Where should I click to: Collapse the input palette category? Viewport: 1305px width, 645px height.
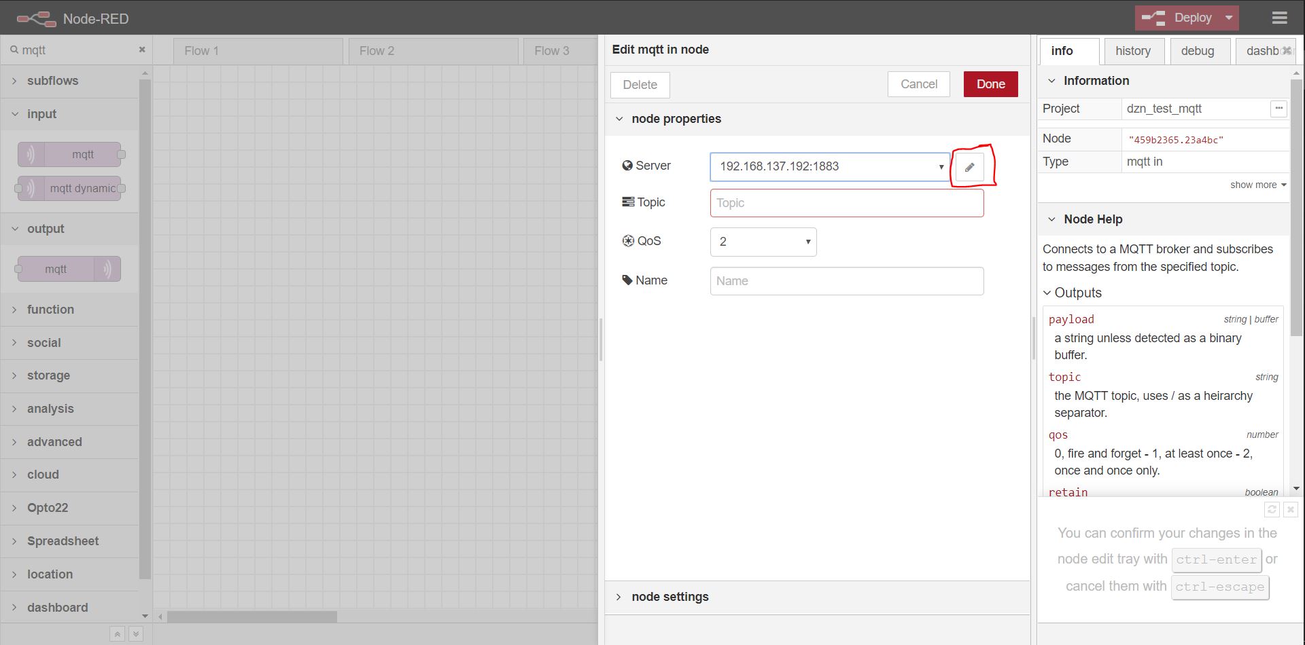[69, 114]
